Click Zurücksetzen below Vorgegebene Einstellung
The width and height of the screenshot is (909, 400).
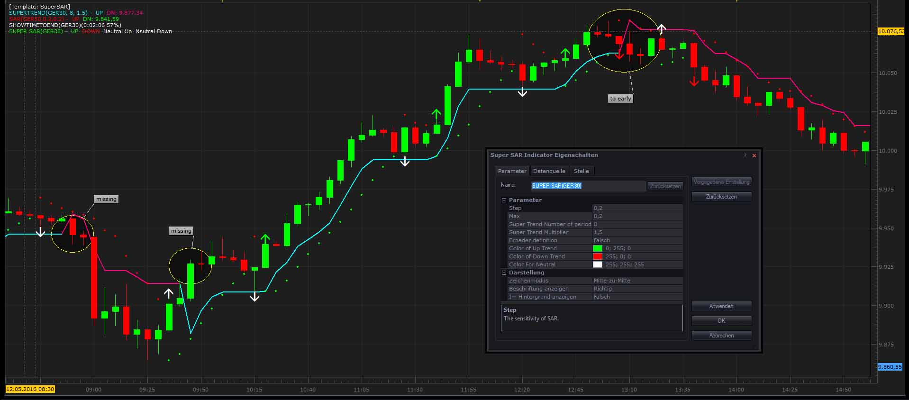click(x=721, y=197)
